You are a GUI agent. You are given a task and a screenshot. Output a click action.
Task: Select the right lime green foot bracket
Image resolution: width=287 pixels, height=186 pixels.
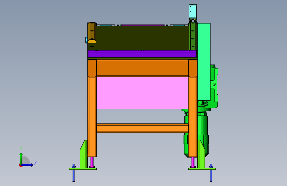(201, 154)
